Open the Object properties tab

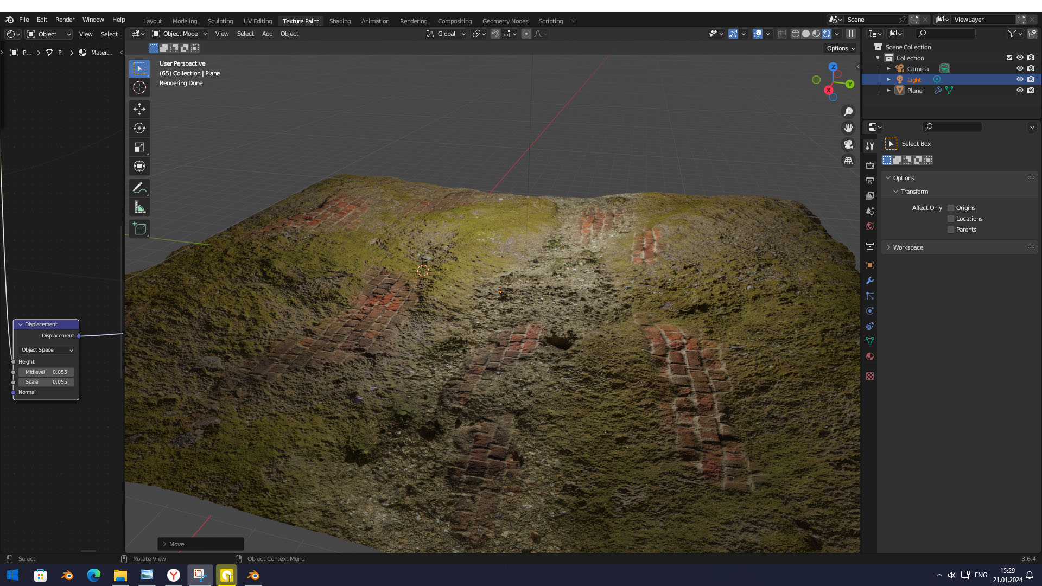(870, 265)
